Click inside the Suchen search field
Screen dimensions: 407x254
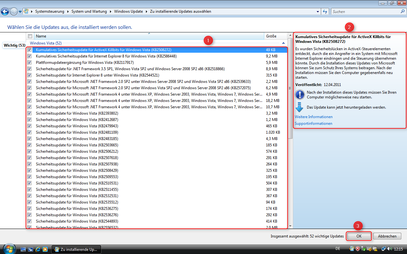coord(366,11)
